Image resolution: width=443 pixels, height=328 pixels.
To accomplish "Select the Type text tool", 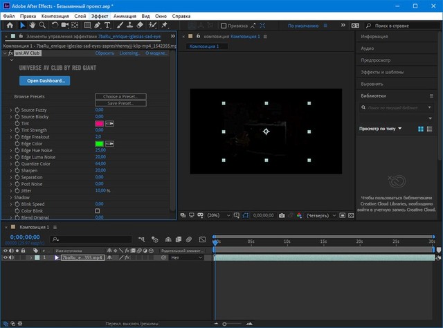I will point(108,25).
